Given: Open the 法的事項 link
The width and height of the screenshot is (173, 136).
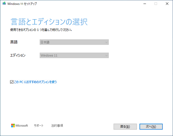Looking at the screenshot, I should pyautogui.click(x=57, y=126).
